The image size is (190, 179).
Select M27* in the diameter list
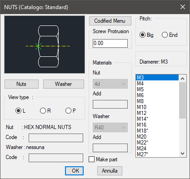click(157, 154)
